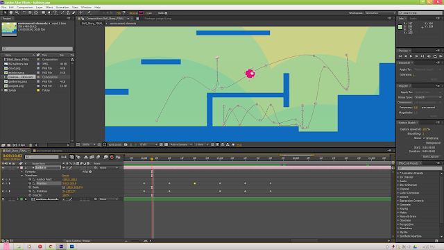The image size is (444, 250).
Task: Toggle the Rotation stopwatch
Action: tap(30, 192)
